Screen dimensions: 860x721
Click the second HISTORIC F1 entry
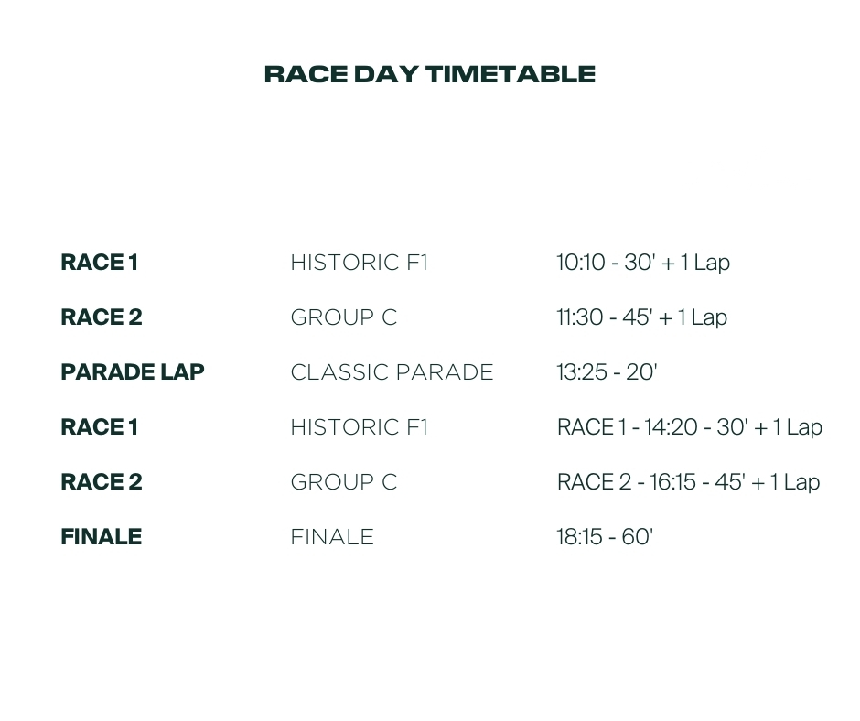point(360,427)
